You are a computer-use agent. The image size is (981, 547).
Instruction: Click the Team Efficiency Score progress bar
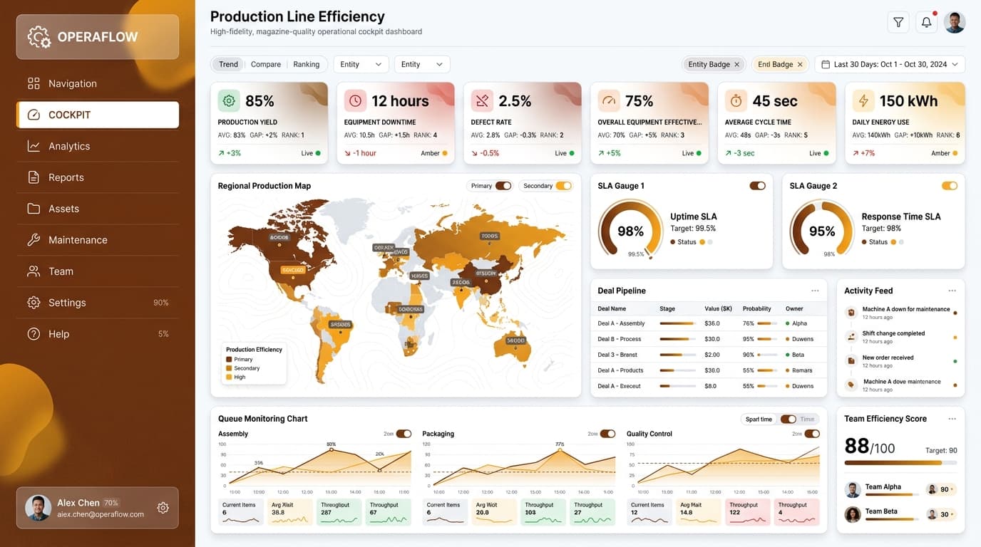901,463
